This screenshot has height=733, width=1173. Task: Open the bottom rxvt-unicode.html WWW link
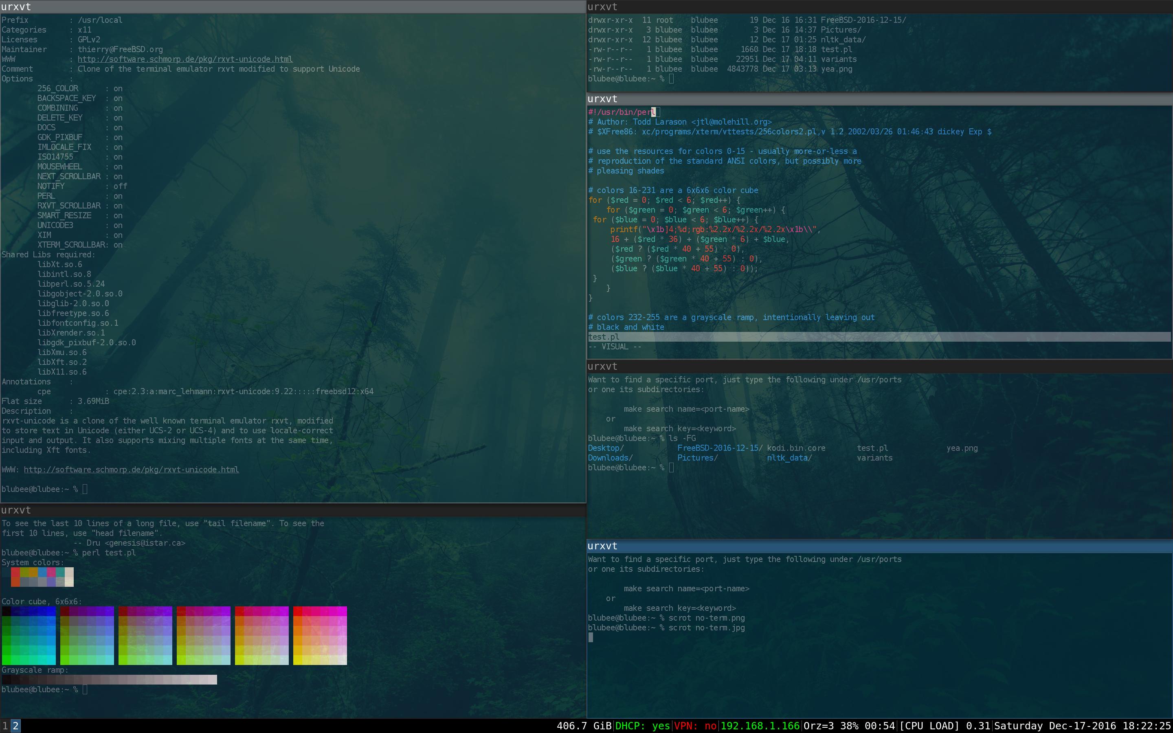point(131,469)
